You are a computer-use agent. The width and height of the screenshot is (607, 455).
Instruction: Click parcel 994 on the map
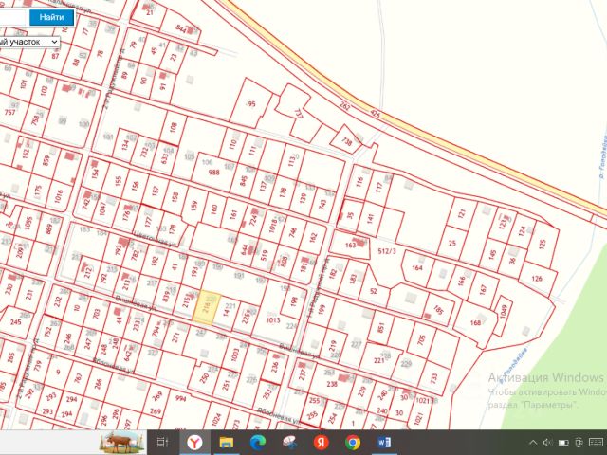click(180, 398)
